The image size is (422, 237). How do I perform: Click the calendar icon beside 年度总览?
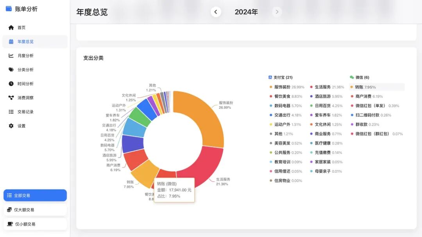(x=11, y=42)
